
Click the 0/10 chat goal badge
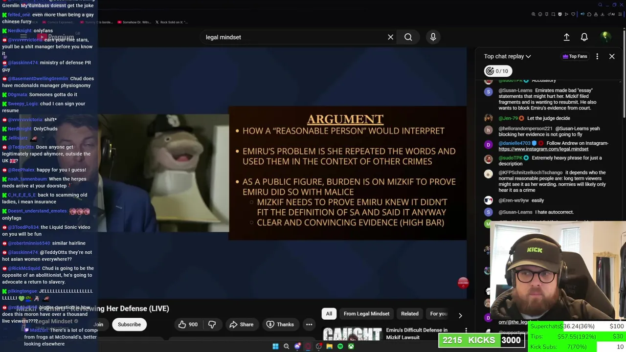tap(497, 71)
